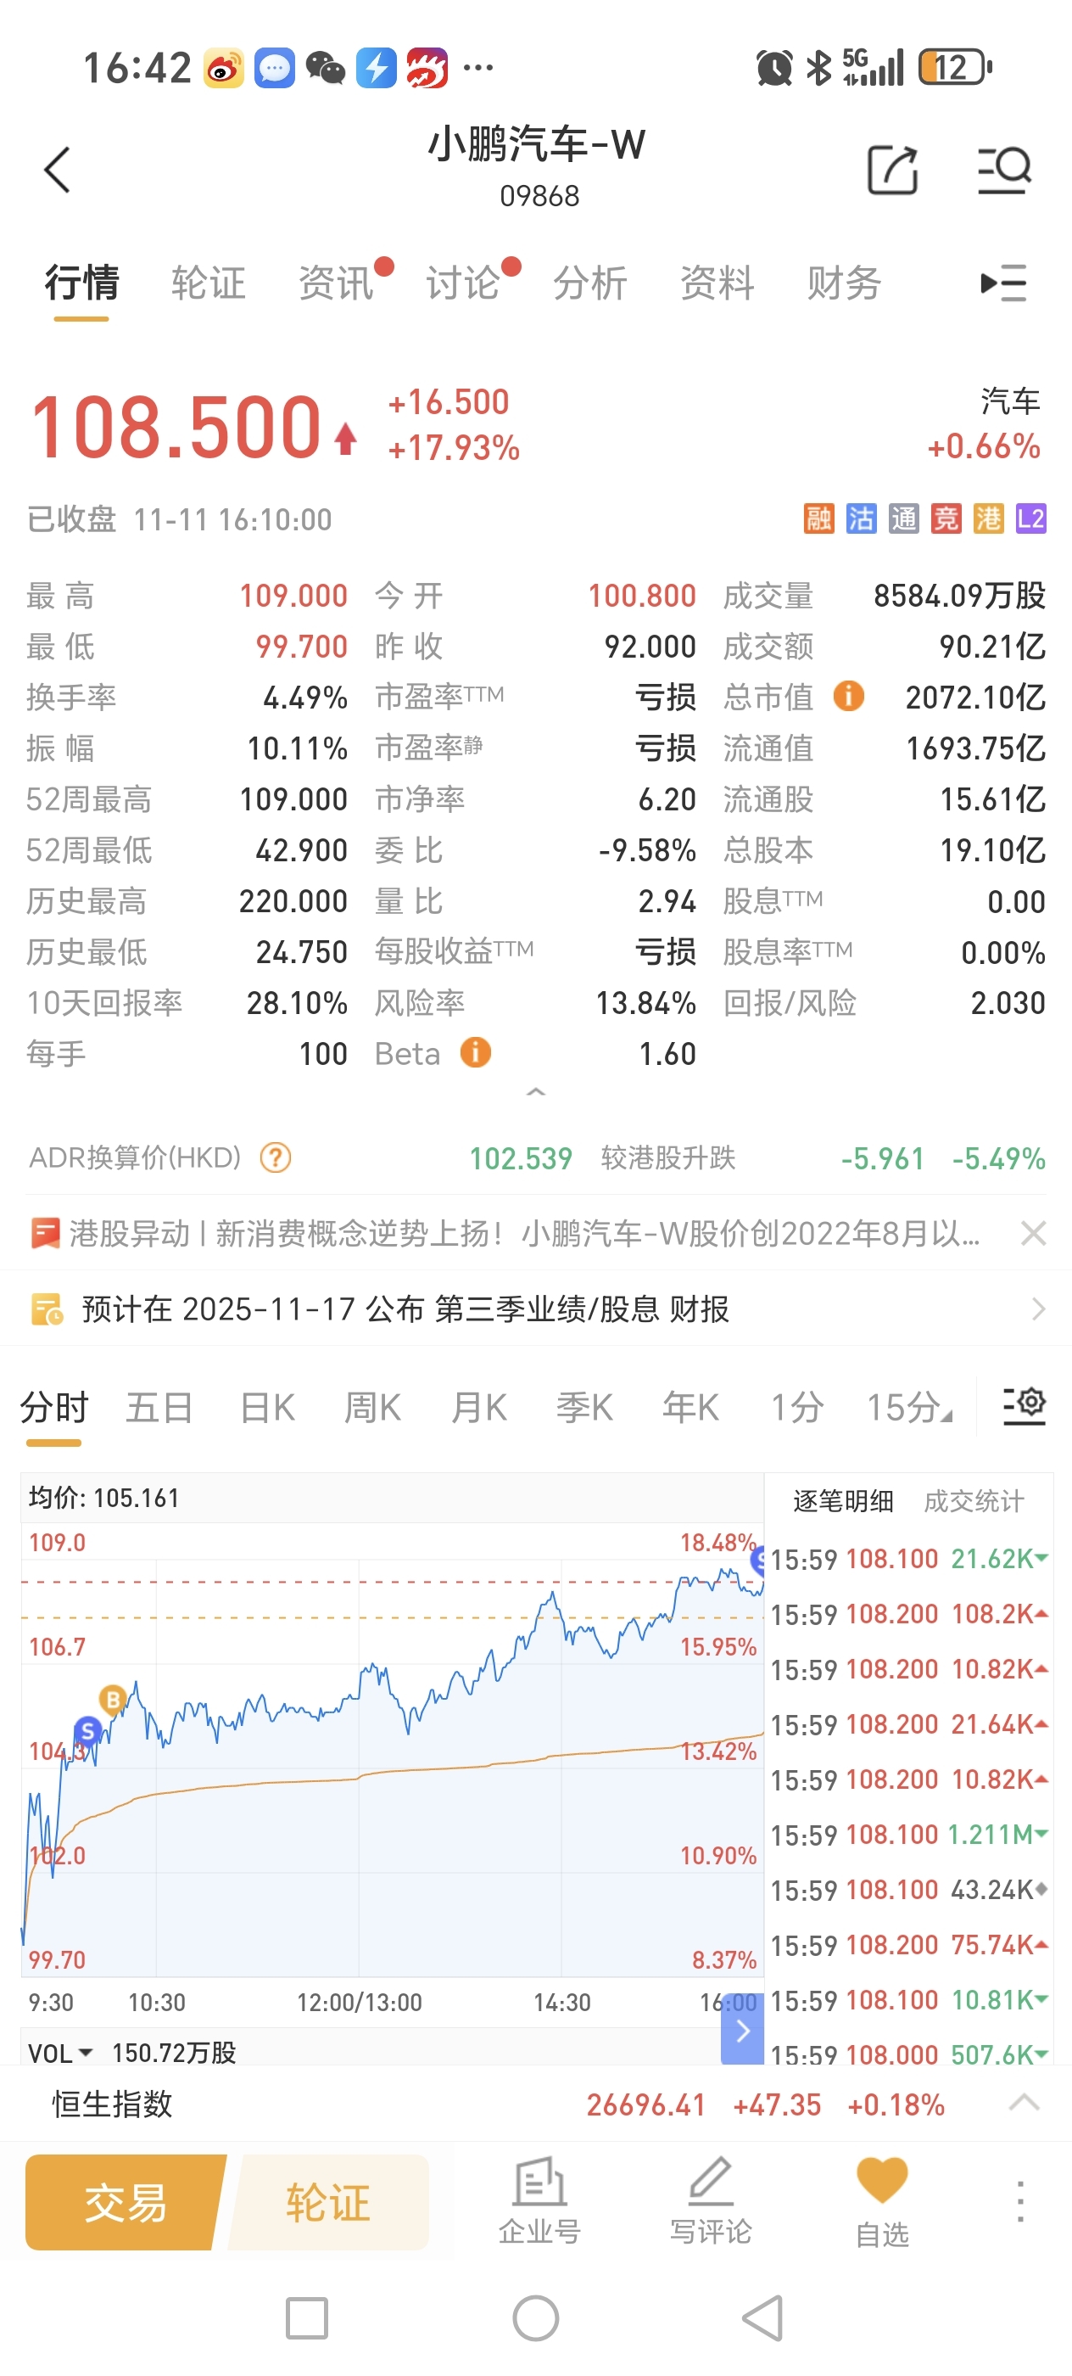The height and width of the screenshot is (2376, 1072).
Task: Go back using the top-left arrow
Action: coord(57,170)
